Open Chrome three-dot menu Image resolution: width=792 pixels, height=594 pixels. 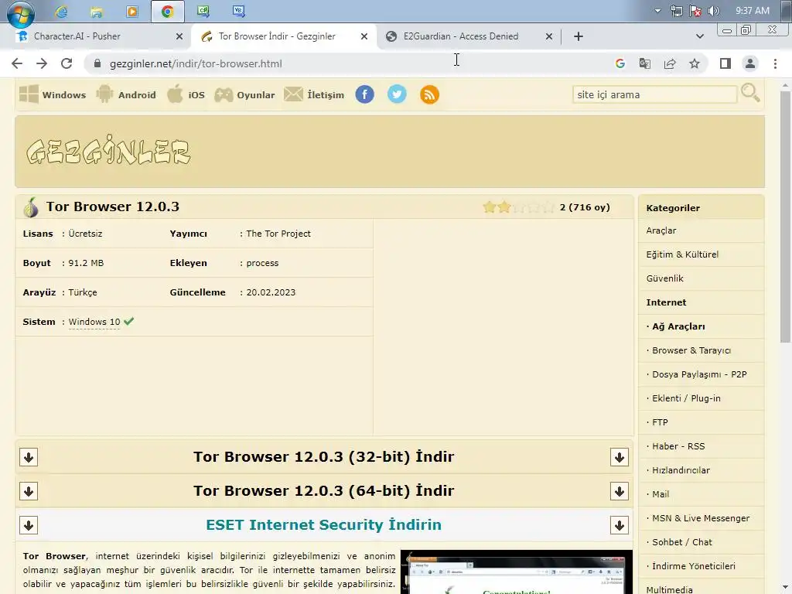[x=775, y=63]
